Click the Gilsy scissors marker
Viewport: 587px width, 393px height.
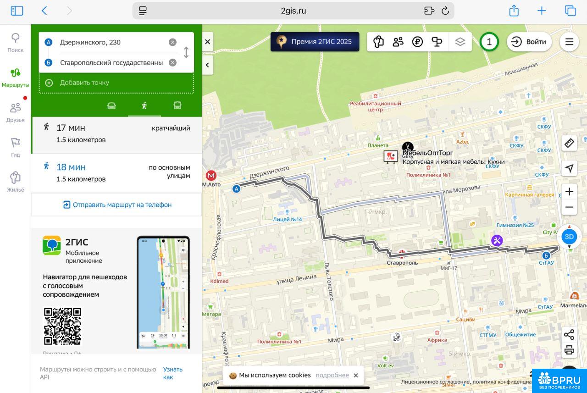point(408,148)
